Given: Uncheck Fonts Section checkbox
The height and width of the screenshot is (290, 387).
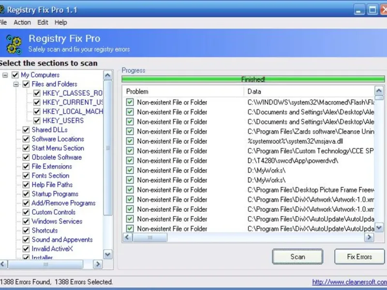Looking at the screenshot, I should pyautogui.click(x=26, y=175).
